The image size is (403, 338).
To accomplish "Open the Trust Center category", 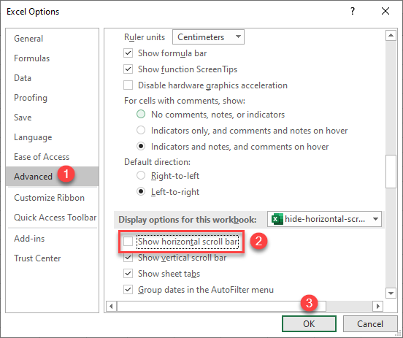I will pyautogui.click(x=52, y=258).
